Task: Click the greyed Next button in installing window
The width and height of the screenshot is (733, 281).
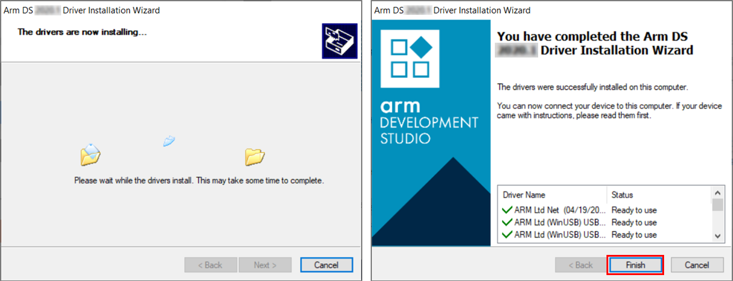Action: pyautogui.click(x=265, y=265)
